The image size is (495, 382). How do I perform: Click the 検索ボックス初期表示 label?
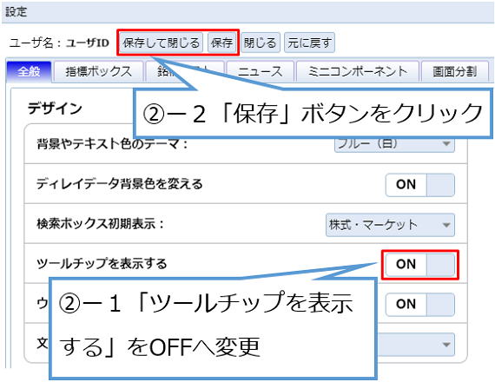click(101, 224)
